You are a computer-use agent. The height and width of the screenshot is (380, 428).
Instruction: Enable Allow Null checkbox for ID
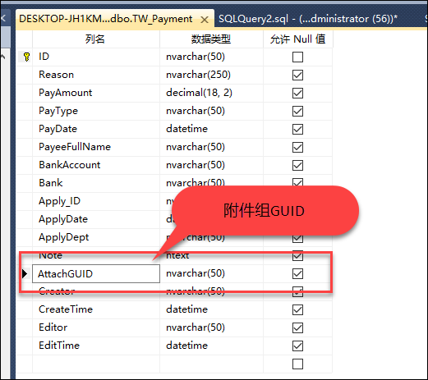297,57
